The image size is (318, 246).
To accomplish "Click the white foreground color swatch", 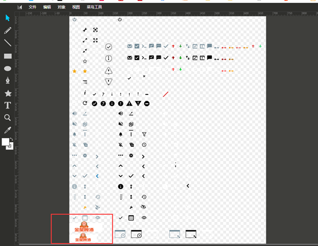I will point(5,142).
